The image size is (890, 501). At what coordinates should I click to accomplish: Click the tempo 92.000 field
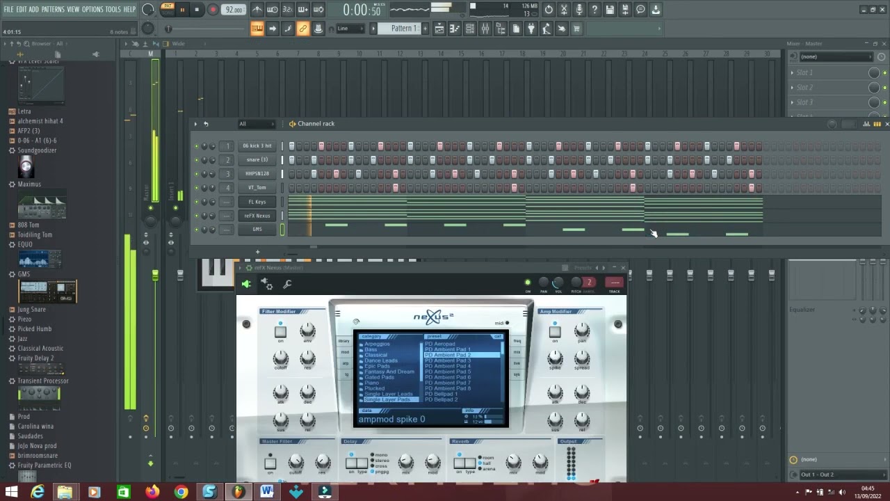pos(234,10)
